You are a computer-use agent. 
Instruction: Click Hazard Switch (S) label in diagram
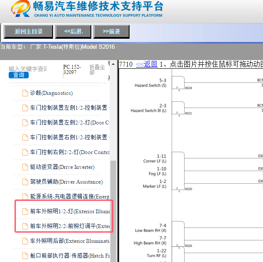coord(150,85)
